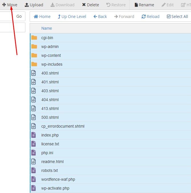The height and width of the screenshot is (193, 191).
Task: Select the wp-includes folder name
Action: 52,64
